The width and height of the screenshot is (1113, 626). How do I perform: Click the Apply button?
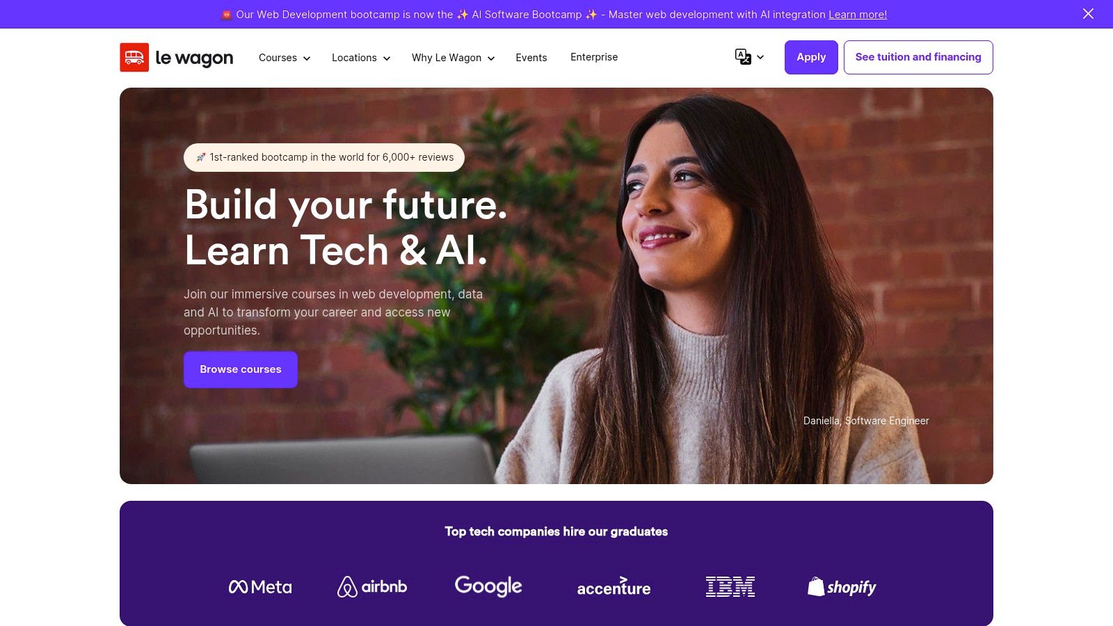[811, 57]
